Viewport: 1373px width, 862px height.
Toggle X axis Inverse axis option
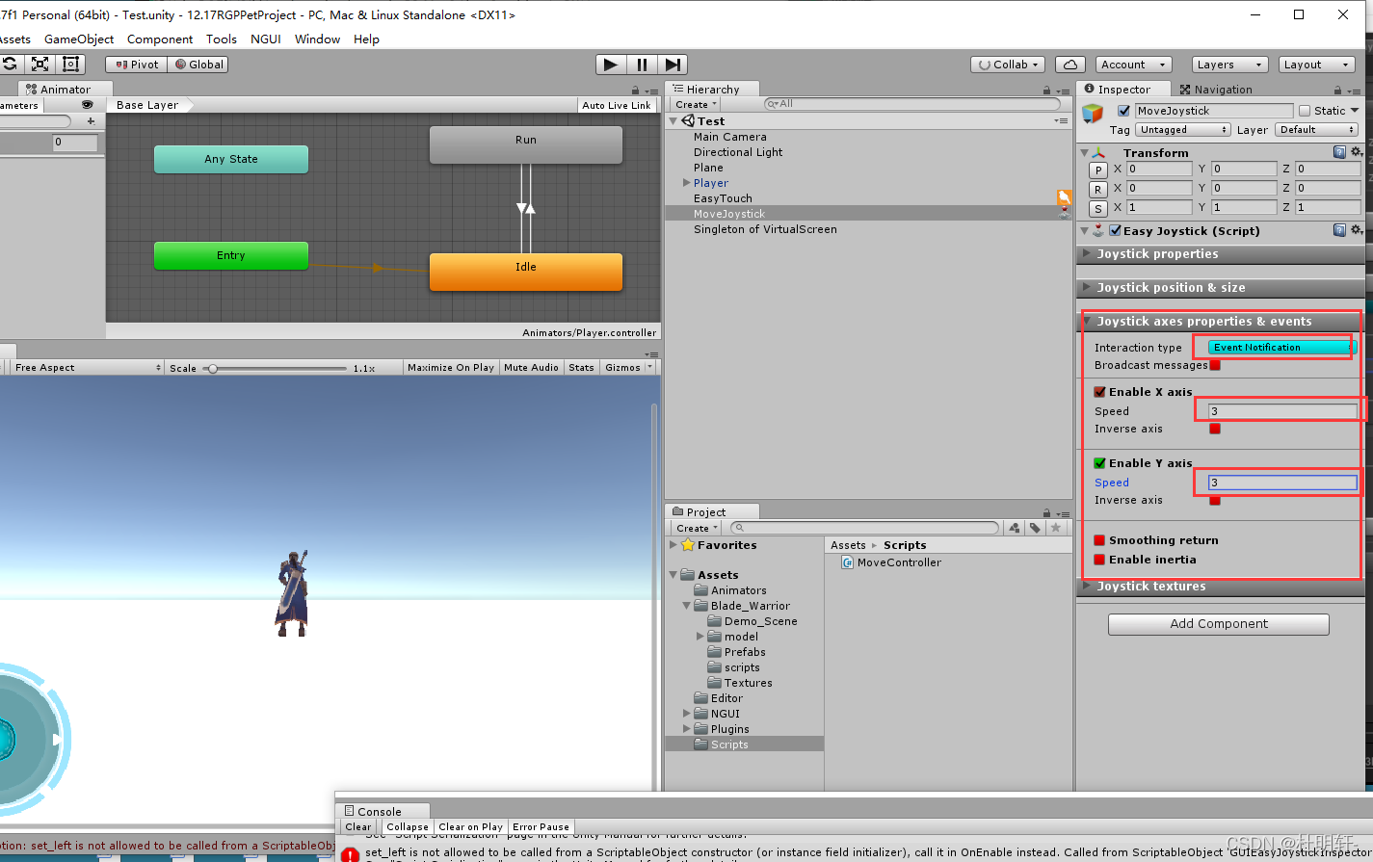[x=1215, y=429]
